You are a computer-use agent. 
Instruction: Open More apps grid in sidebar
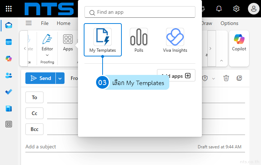click(9, 124)
